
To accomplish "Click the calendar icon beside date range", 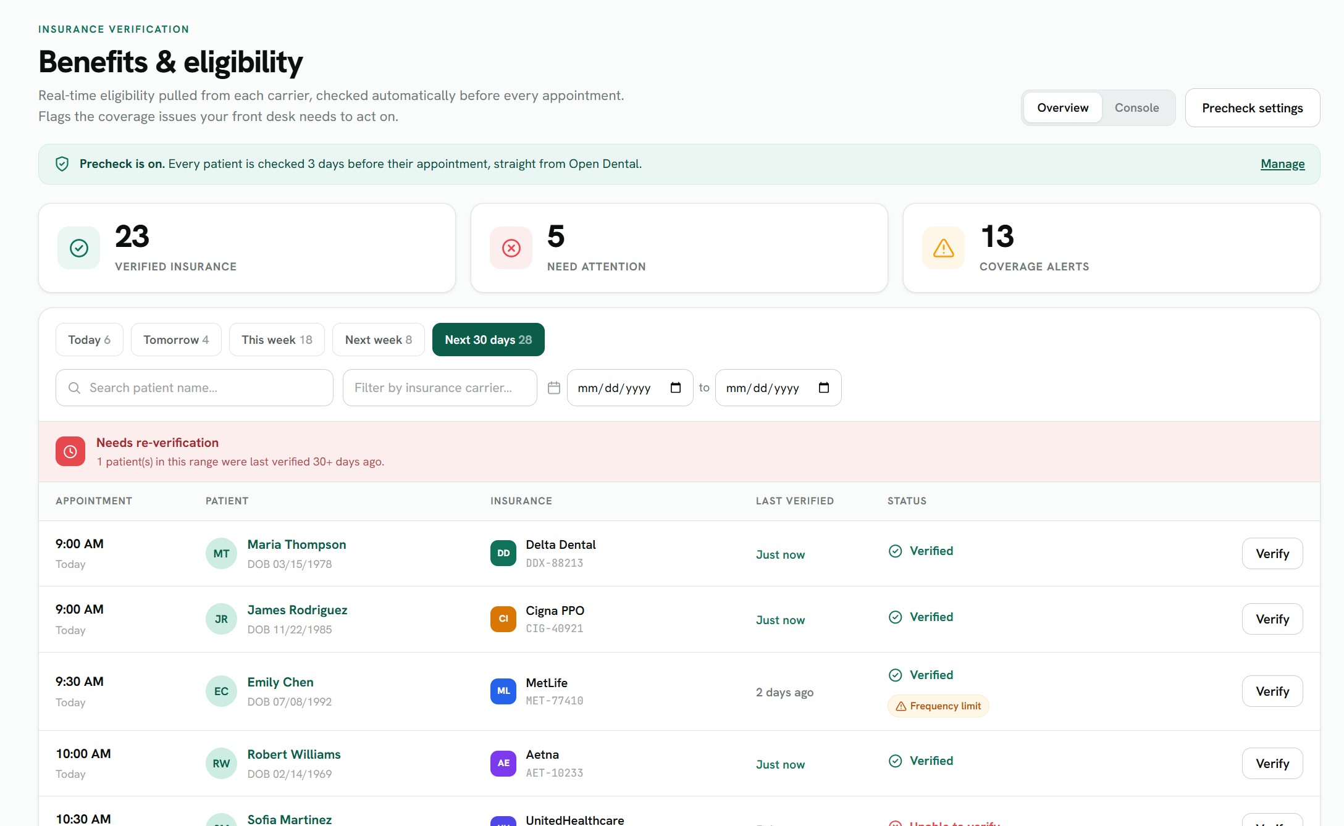I will 554,388.
